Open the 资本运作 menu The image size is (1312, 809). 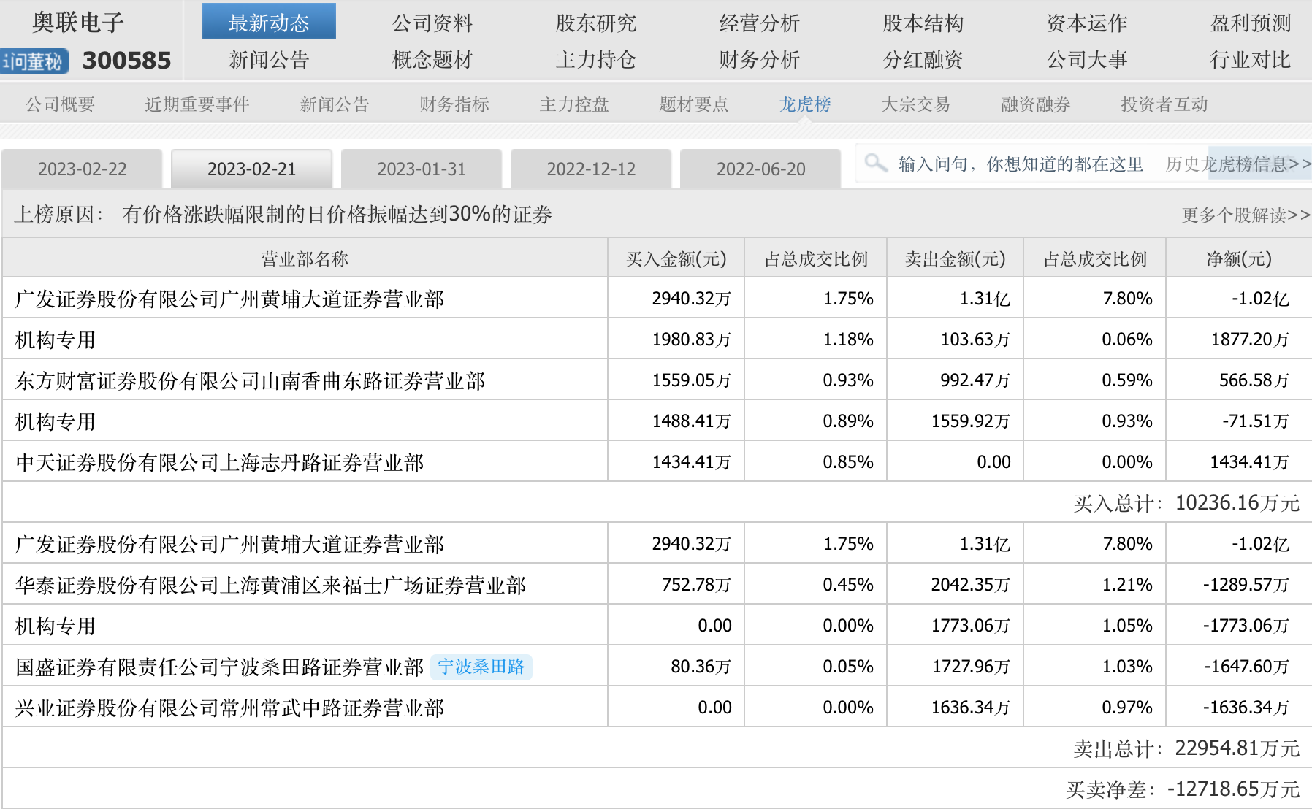coord(1087,23)
